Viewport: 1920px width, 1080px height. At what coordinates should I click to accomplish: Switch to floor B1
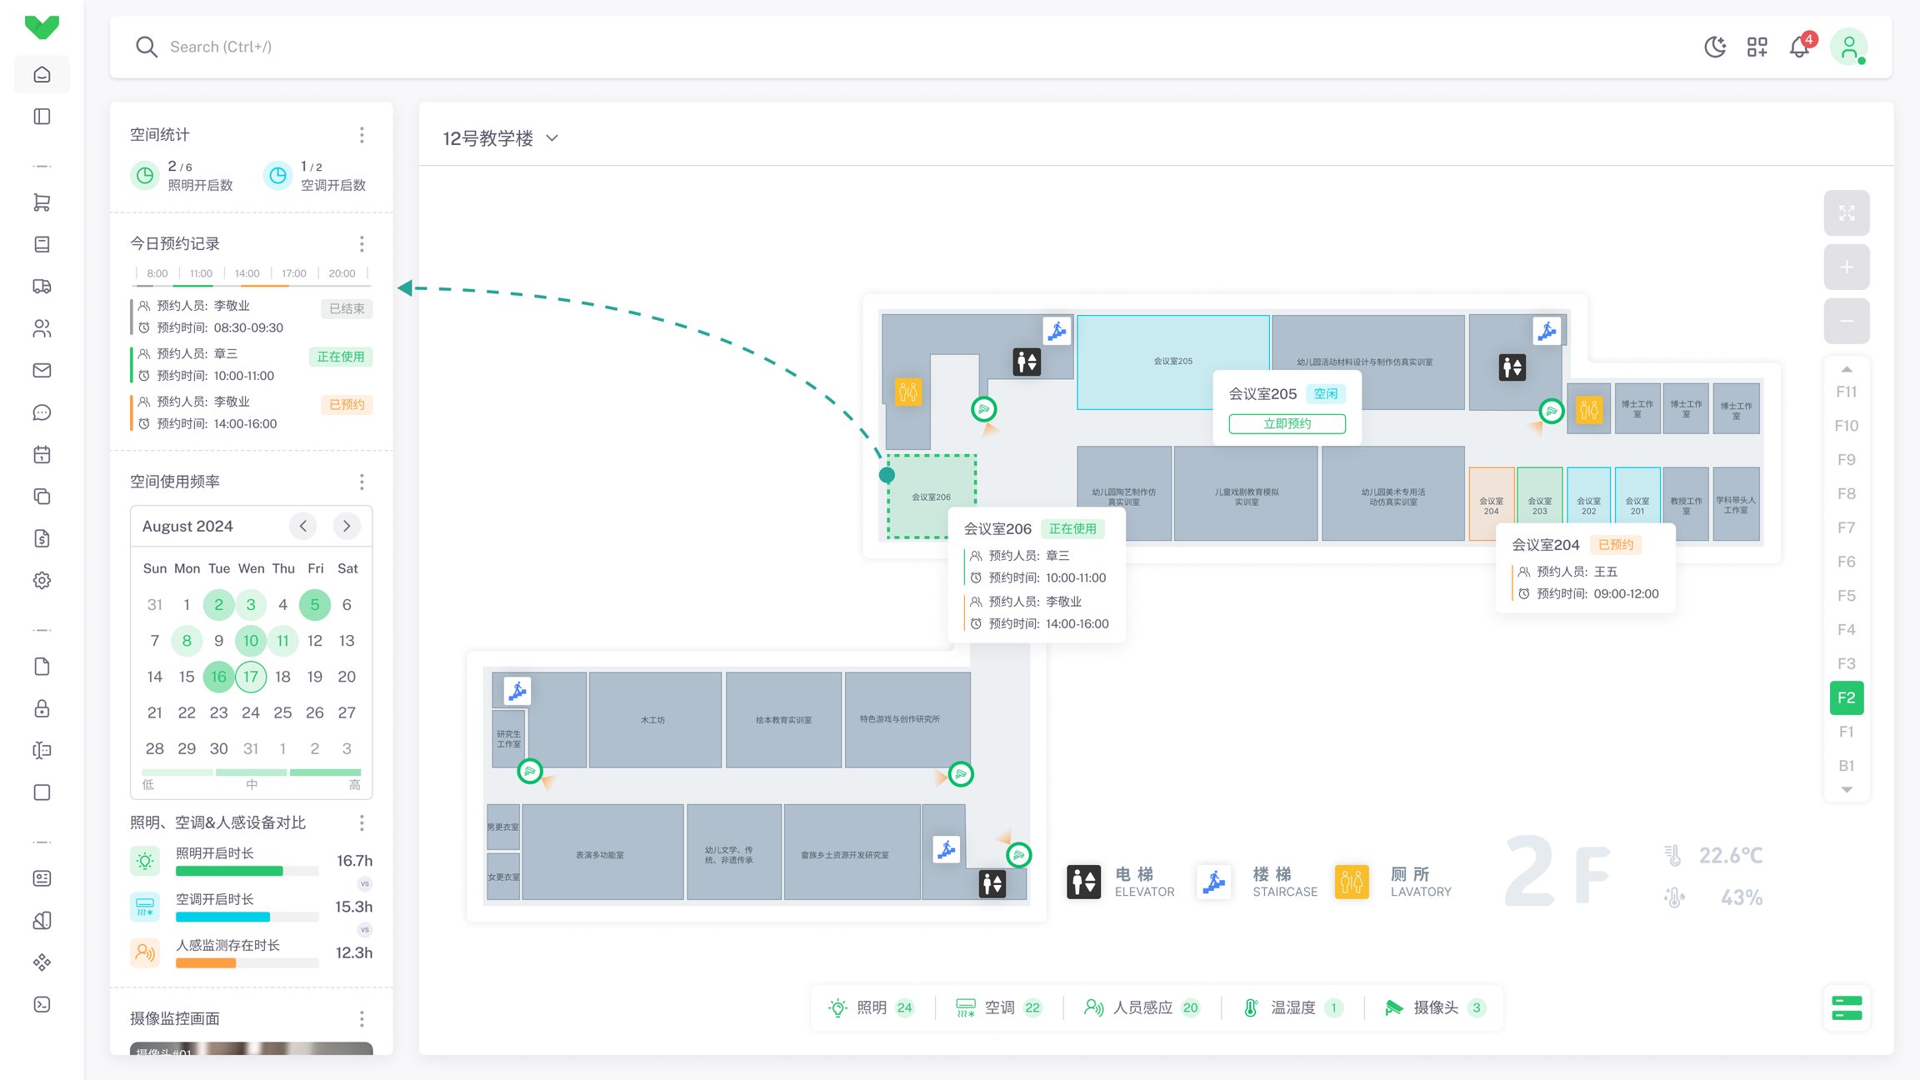[x=1846, y=766]
